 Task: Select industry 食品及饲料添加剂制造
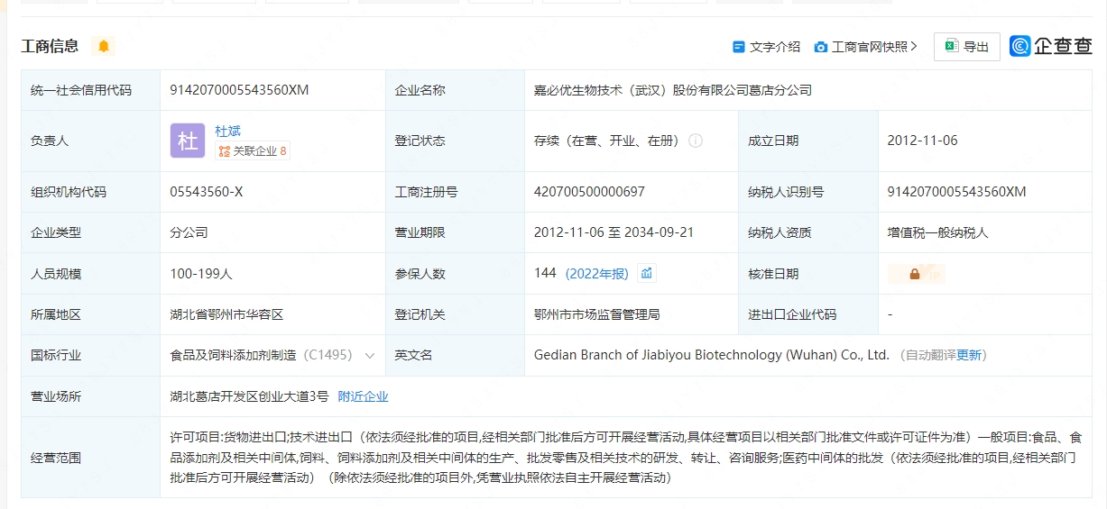pos(234,356)
